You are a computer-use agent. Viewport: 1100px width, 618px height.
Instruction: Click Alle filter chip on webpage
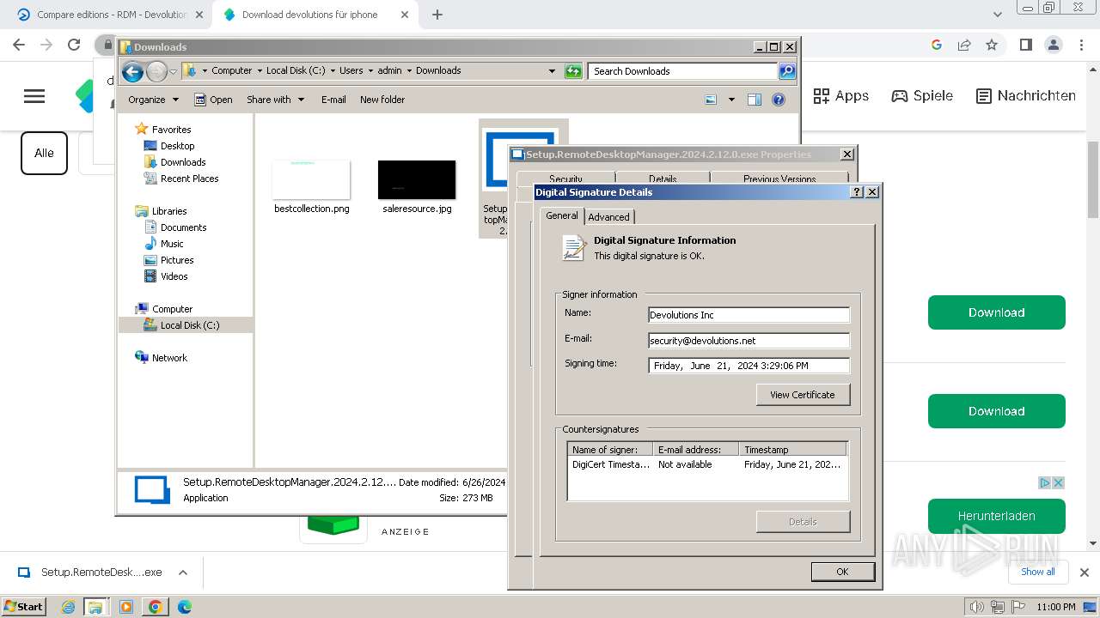tap(44, 153)
